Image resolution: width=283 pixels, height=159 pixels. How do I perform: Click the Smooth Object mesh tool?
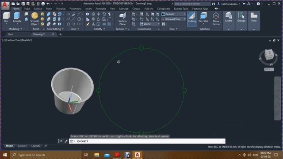pos(34,19)
